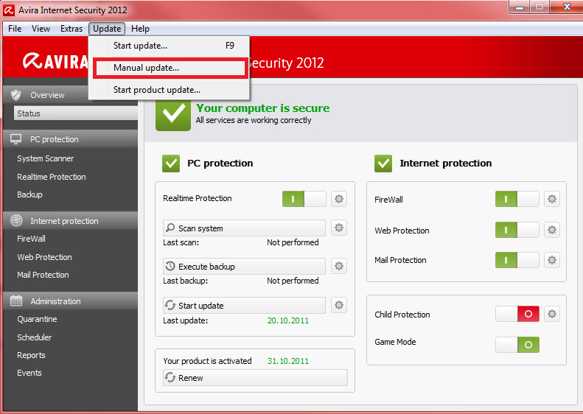Select the Administration sidebar header

70,301
